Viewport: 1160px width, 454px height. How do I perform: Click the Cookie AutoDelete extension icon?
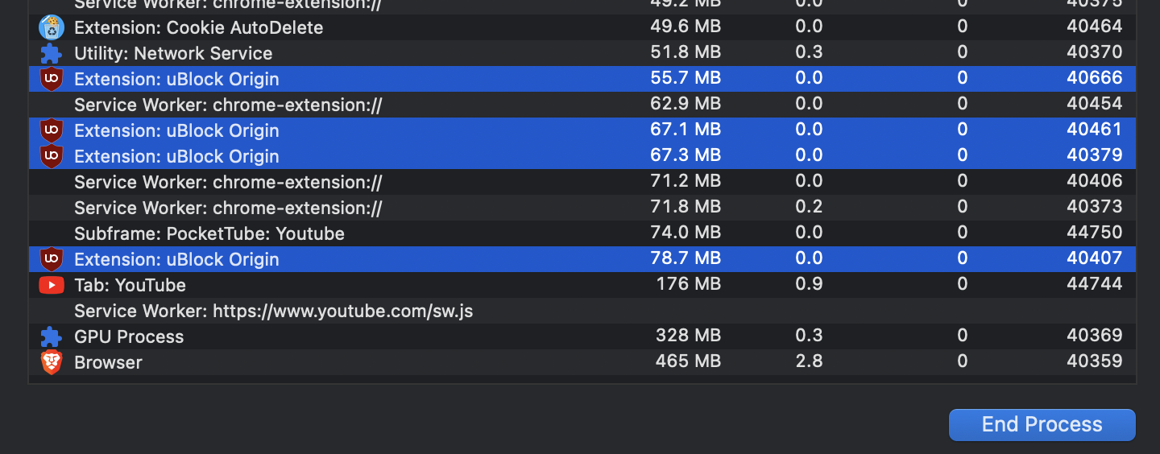52,27
